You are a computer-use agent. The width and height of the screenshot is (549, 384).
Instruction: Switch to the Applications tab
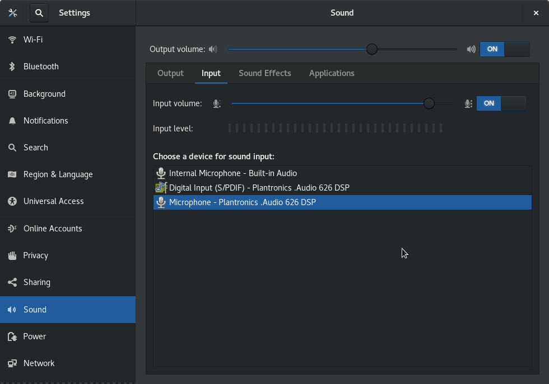(x=332, y=73)
